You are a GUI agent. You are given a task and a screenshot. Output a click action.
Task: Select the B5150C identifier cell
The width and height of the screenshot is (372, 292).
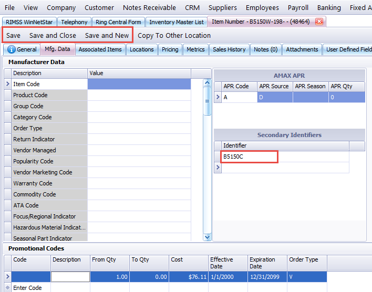[x=249, y=157]
